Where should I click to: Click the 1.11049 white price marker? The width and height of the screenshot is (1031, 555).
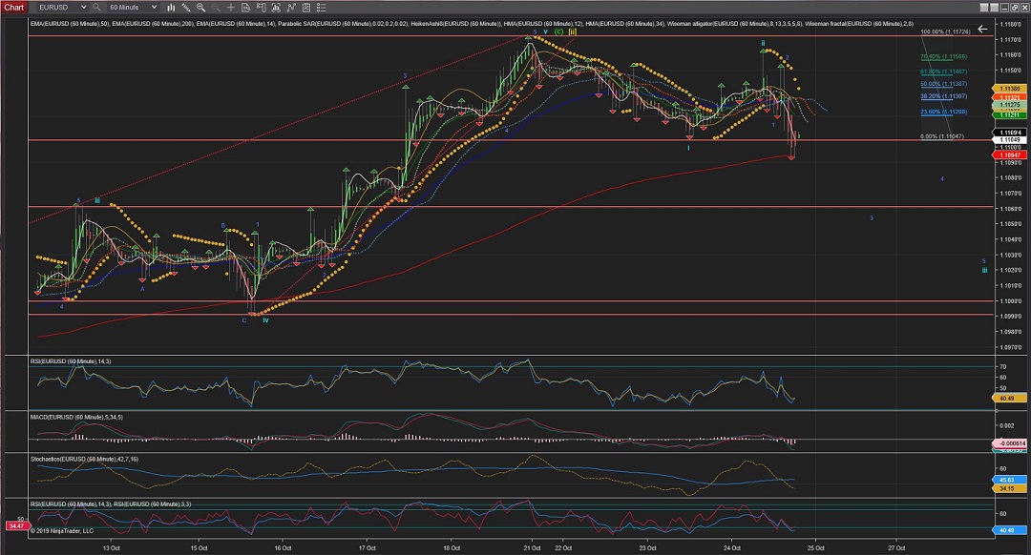(x=1009, y=140)
